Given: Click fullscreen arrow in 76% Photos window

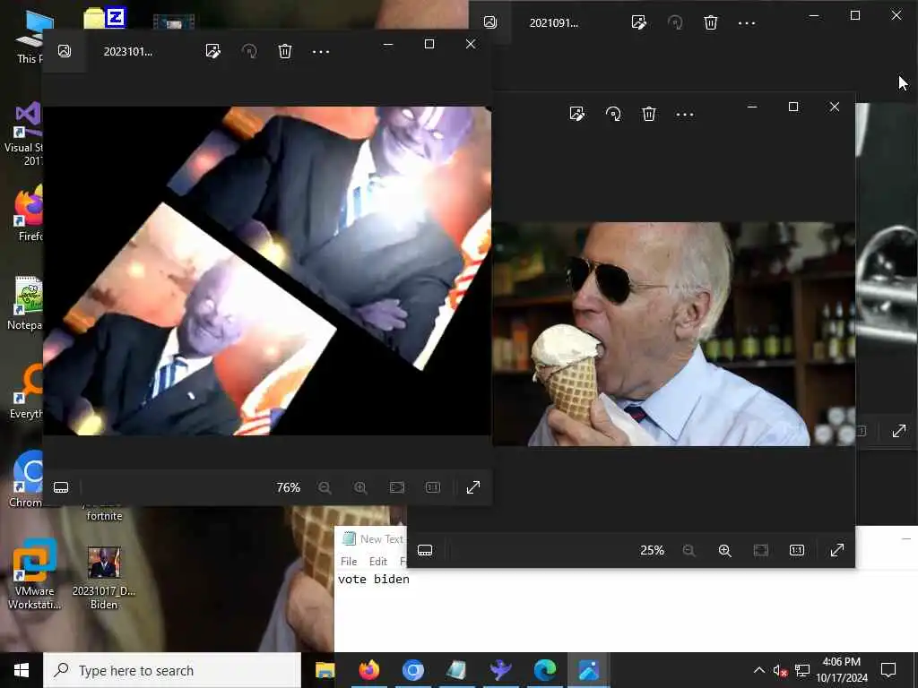Looking at the screenshot, I should coord(473,487).
